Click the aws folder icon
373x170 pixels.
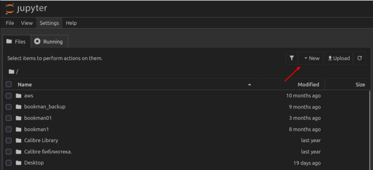tap(19, 96)
